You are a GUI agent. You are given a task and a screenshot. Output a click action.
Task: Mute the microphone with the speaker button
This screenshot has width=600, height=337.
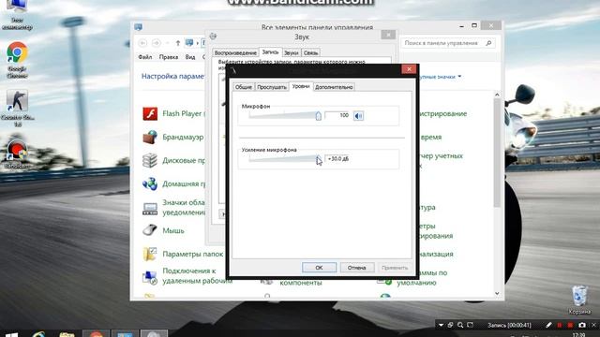click(x=358, y=115)
